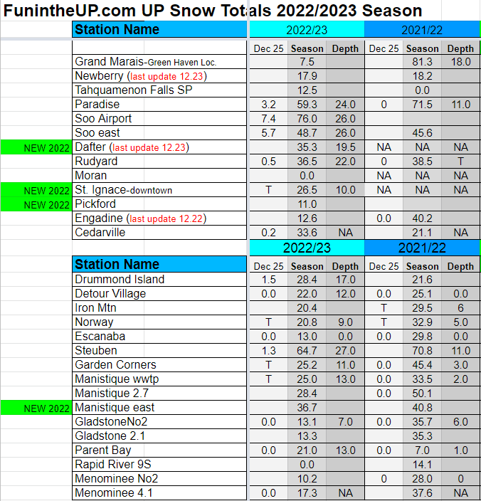Select Steuben depth value 27.0
Image resolution: width=481 pixels, height=501 pixels.
click(345, 351)
